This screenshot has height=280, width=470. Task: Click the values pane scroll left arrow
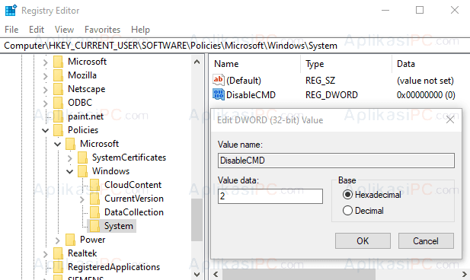[x=216, y=274]
